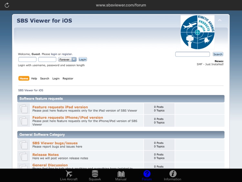
Task: Click '0 Posts' in Release Notes row
Action: (x=159, y=155)
